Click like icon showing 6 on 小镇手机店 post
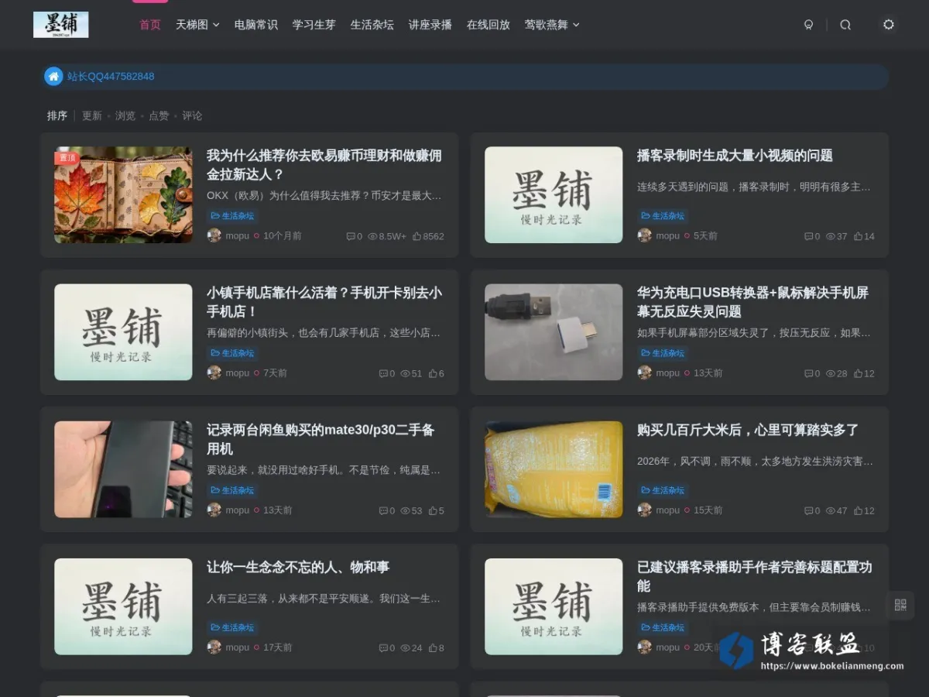This screenshot has width=929, height=697. [433, 373]
